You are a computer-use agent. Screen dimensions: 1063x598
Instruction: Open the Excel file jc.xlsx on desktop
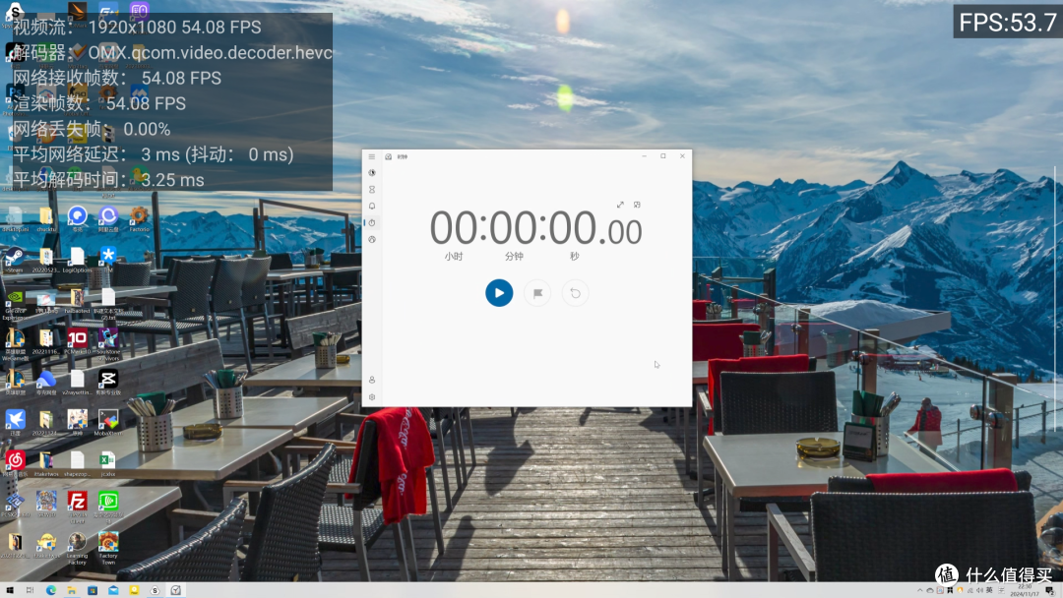tap(108, 464)
